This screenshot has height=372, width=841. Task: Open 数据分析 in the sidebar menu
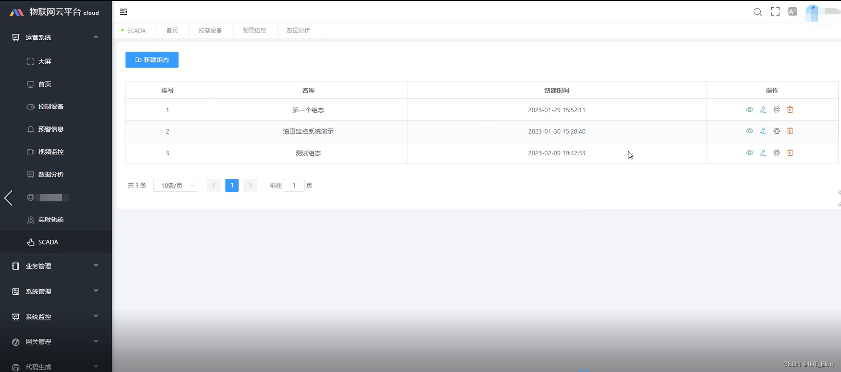pos(56,174)
